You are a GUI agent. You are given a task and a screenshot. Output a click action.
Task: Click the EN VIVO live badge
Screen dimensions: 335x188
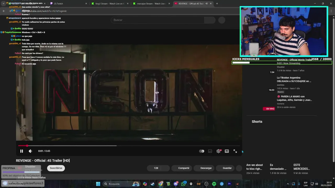[x=269, y=109]
